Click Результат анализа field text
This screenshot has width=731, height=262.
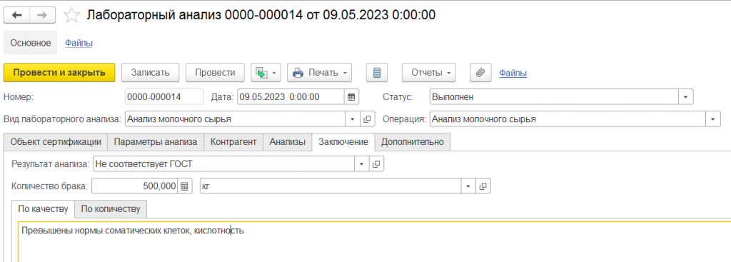coord(223,164)
